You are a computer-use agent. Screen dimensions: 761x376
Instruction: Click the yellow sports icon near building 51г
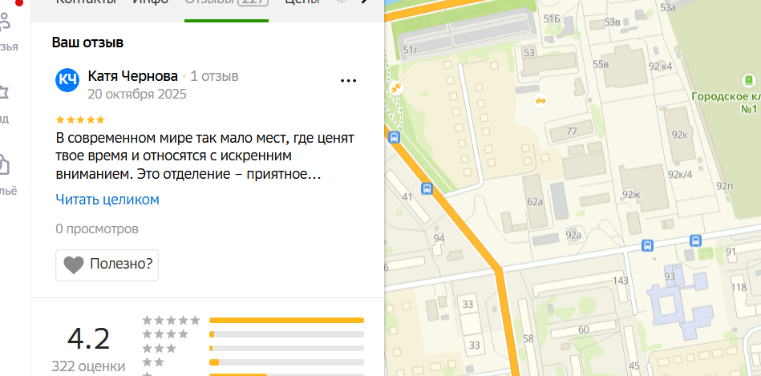pos(396,88)
